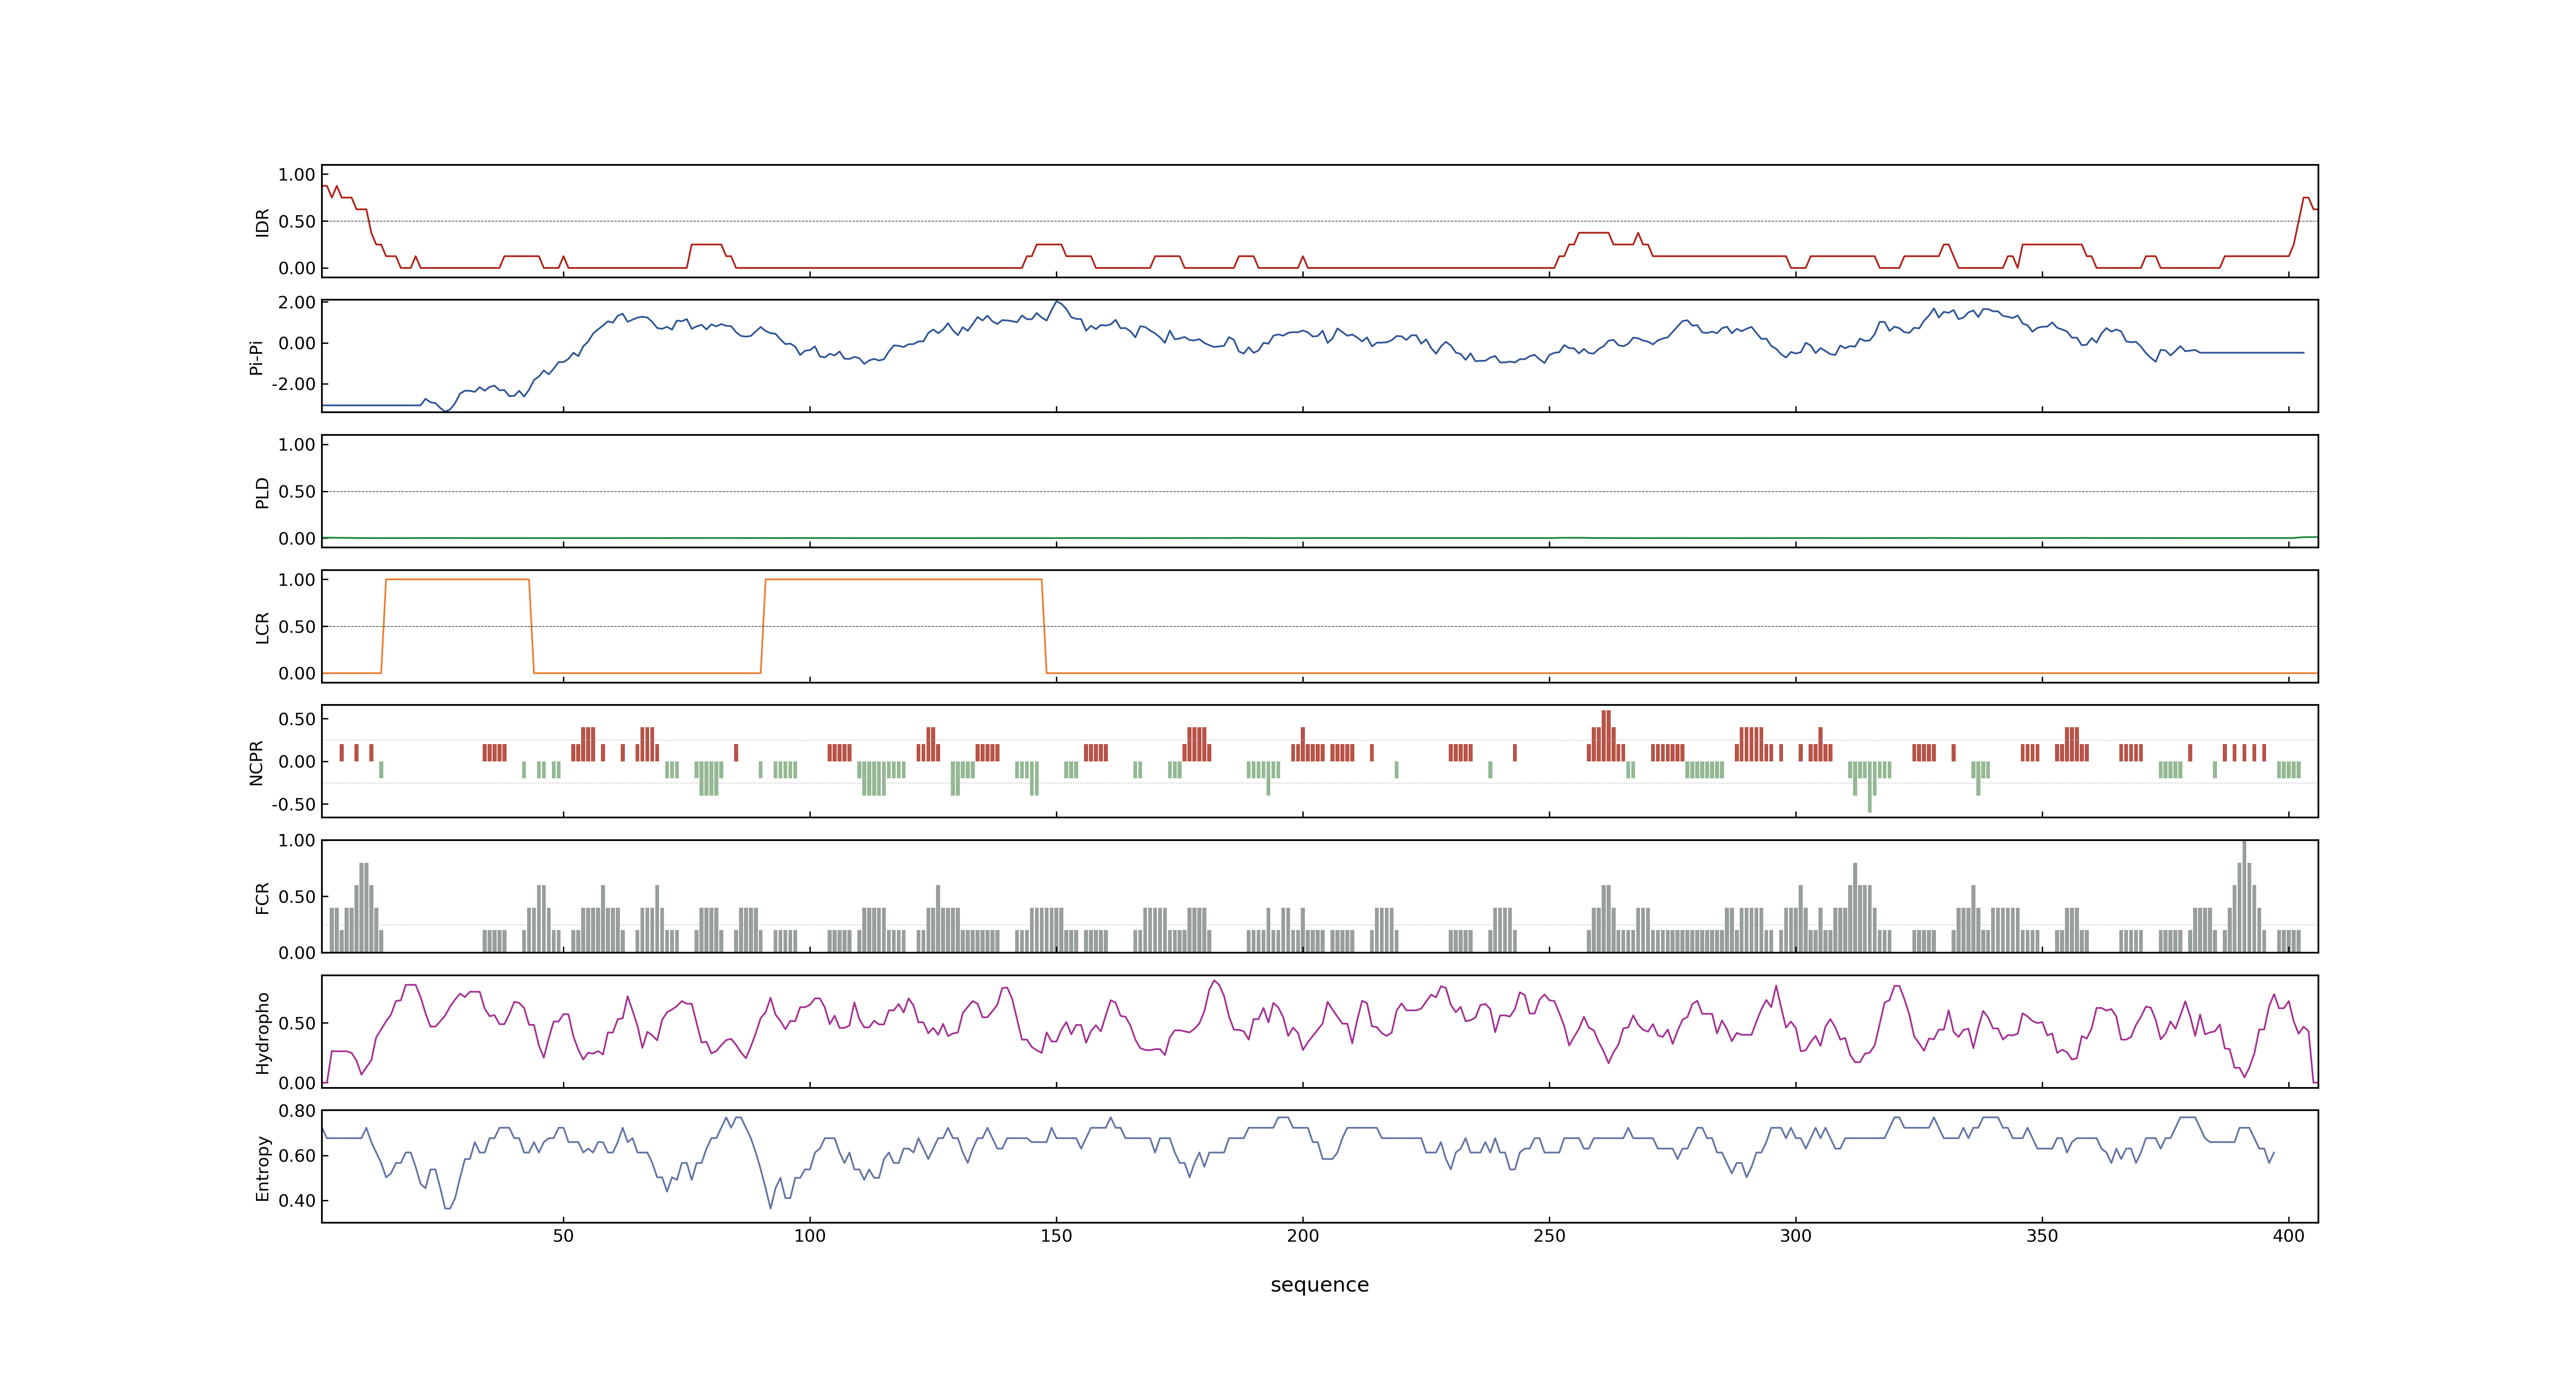Viewport: 2576px width, 1374px height.
Task: Click the IDR axis label
Action: pyautogui.click(x=262, y=222)
